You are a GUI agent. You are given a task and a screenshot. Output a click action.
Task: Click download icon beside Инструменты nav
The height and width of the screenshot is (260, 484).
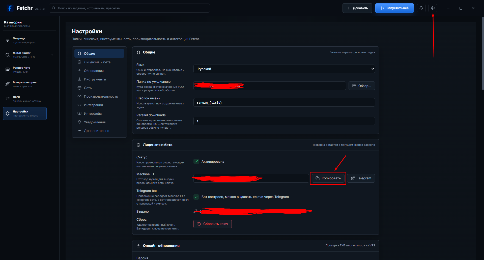[x=79, y=79]
